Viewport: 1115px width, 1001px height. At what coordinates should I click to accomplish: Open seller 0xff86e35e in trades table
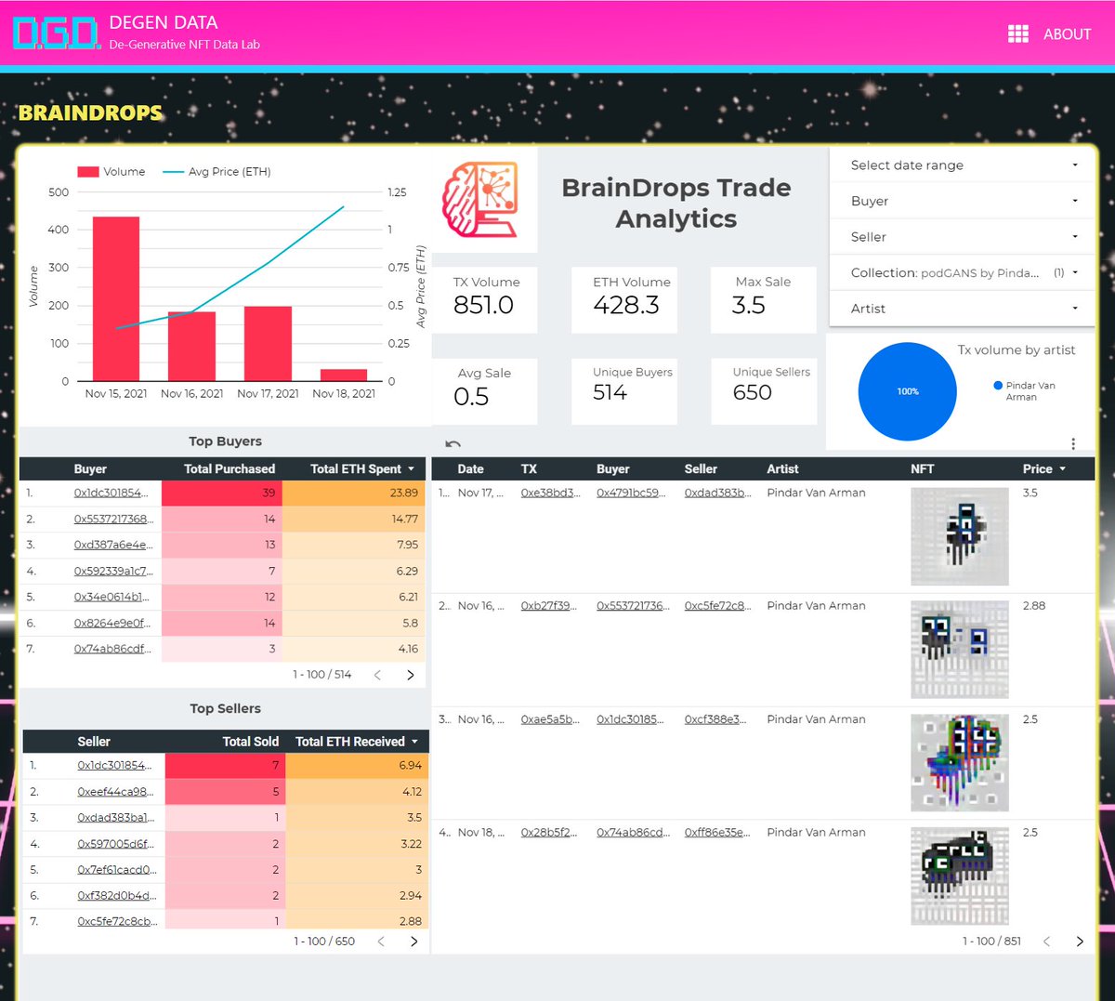tap(717, 833)
